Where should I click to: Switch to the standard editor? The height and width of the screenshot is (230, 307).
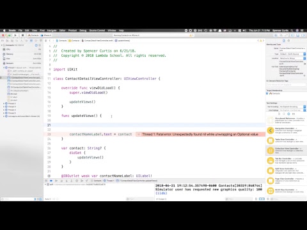pyautogui.click(x=276, y=35)
